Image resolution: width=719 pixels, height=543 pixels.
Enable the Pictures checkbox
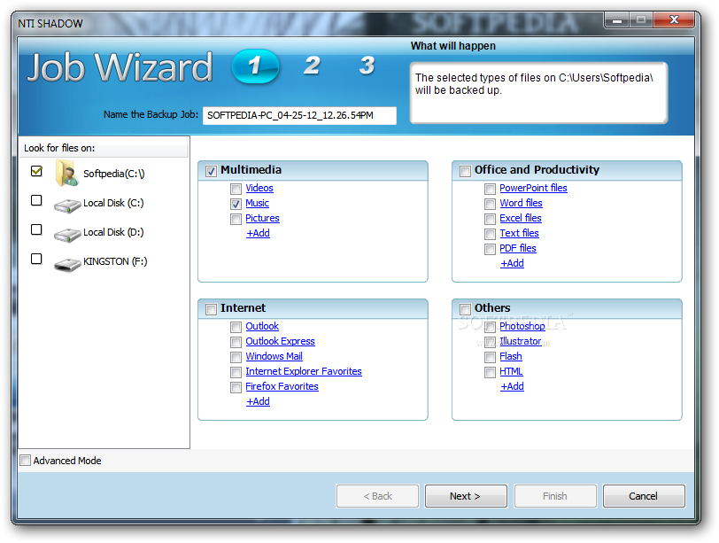point(236,219)
